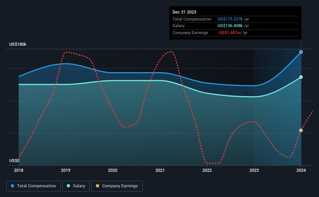Click the orange Company Earnings data point at 2024
319x197 pixels.
(x=301, y=130)
